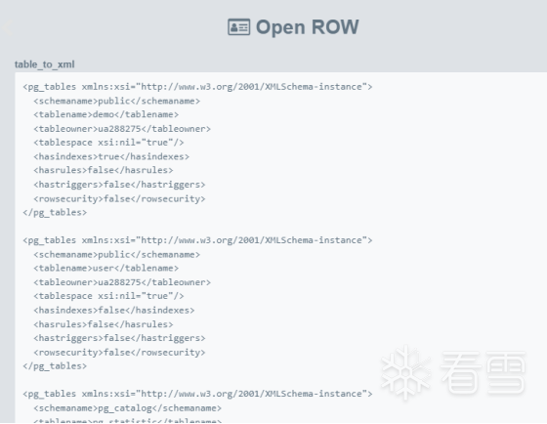547x424 pixels.
Task: Click the third pg_tables opening tag line
Action: (197, 394)
